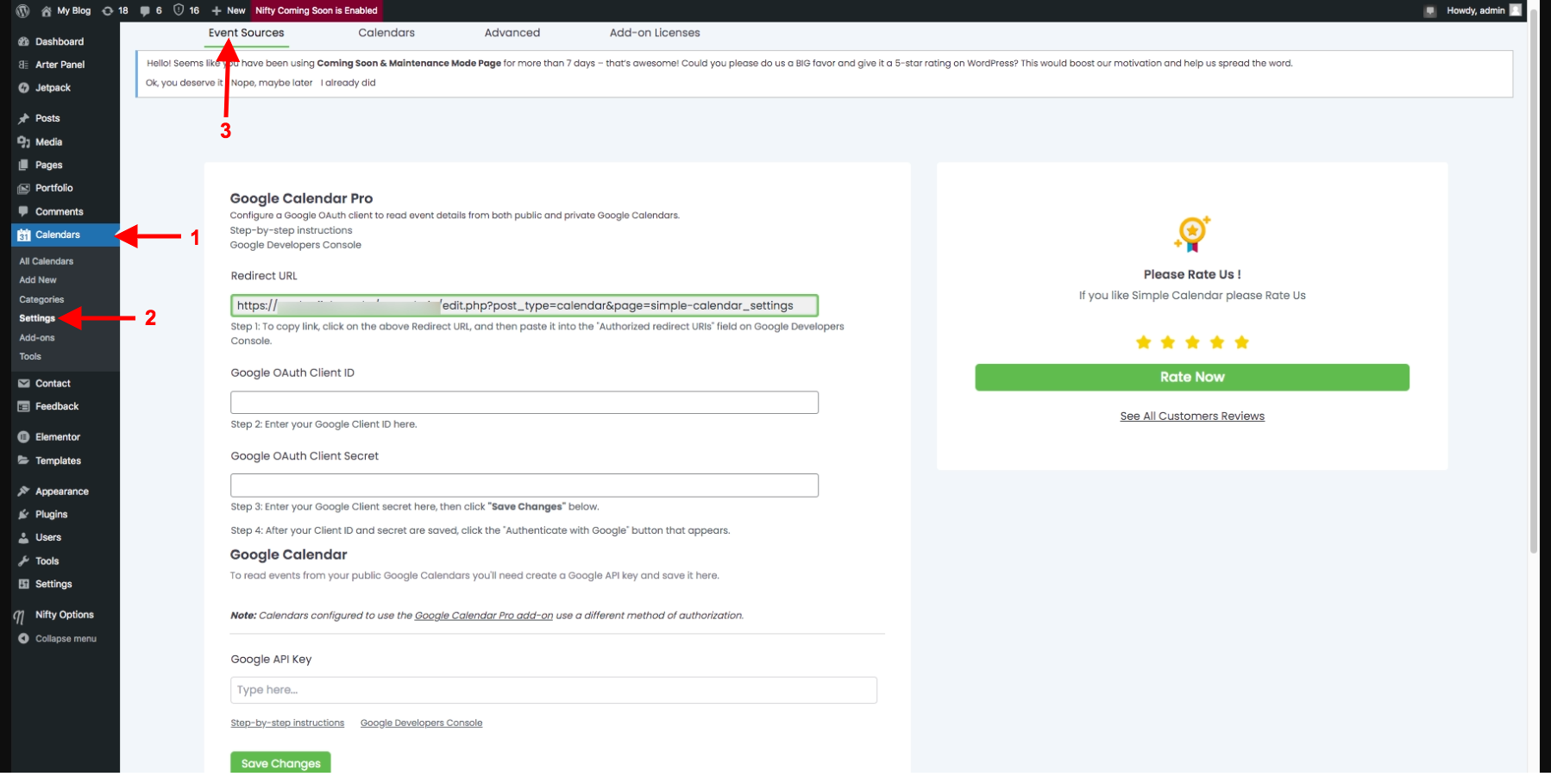Open the Howdy, admin account menu
Viewport: 1551px width, 783px height.
click(x=1482, y=10)
